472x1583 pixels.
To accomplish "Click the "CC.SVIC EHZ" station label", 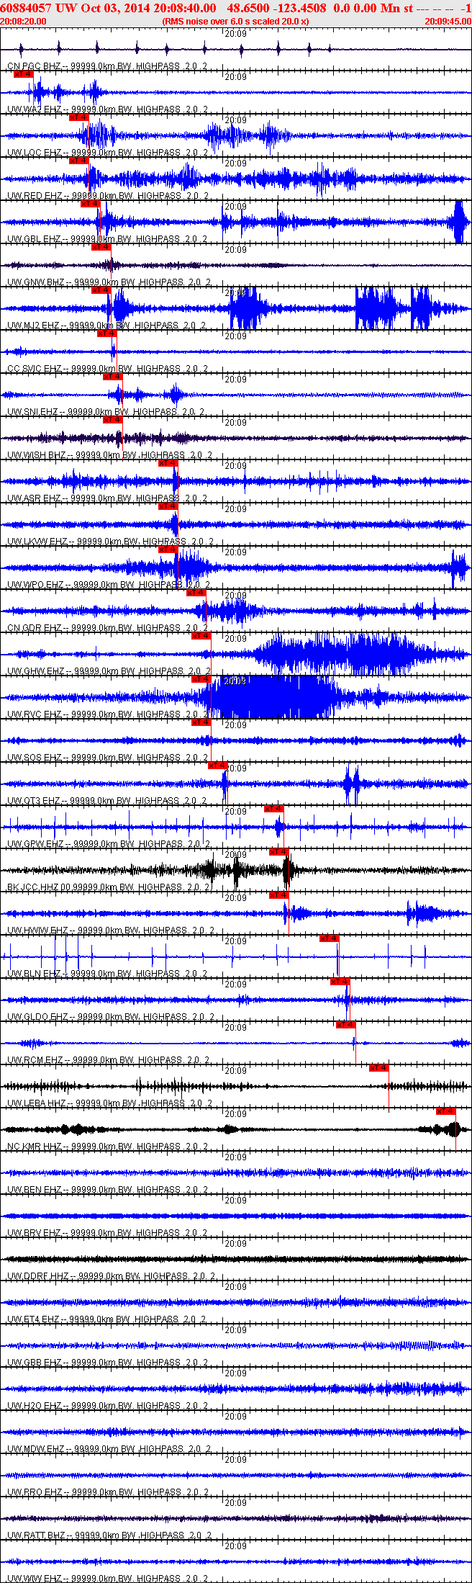I will click(x=35, y=369).
